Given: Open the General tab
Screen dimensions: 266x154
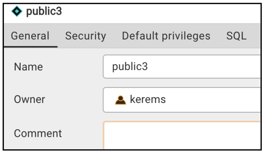Looking at the screenshot, I should (30, 36).
